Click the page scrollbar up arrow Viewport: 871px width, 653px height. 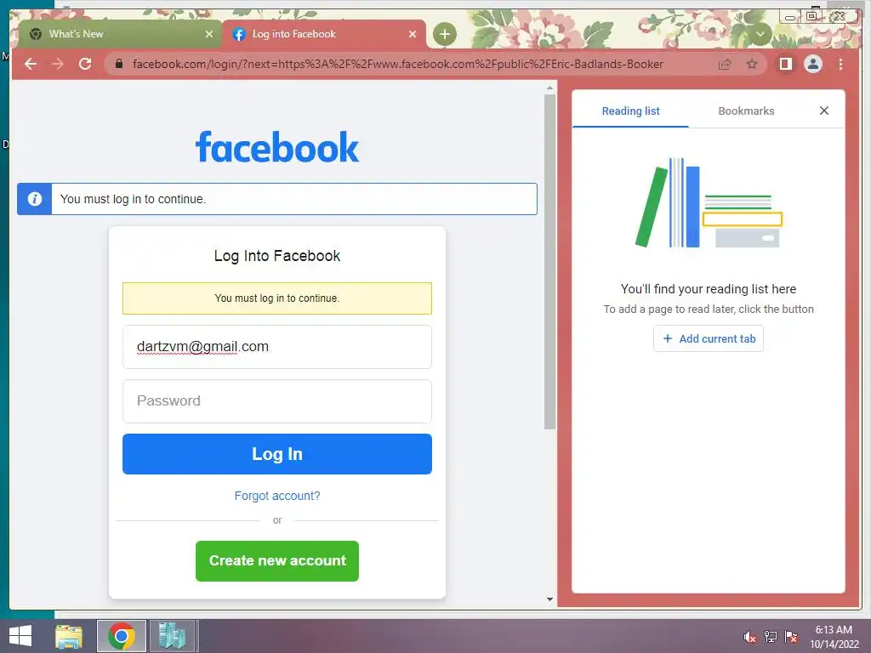[x=549, y=88]
